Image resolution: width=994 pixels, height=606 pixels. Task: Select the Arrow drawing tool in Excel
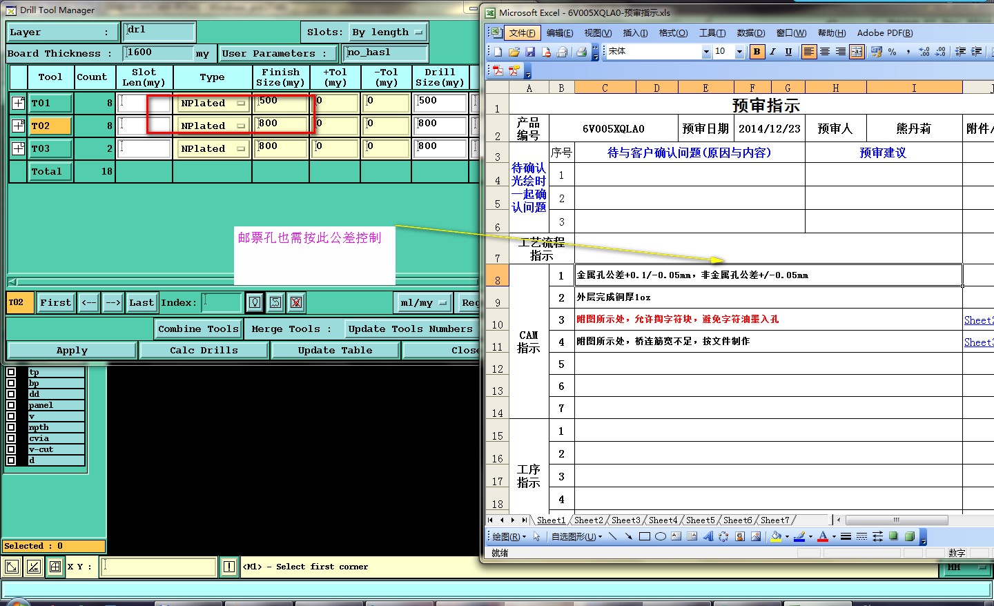click(x=628, y=536)
